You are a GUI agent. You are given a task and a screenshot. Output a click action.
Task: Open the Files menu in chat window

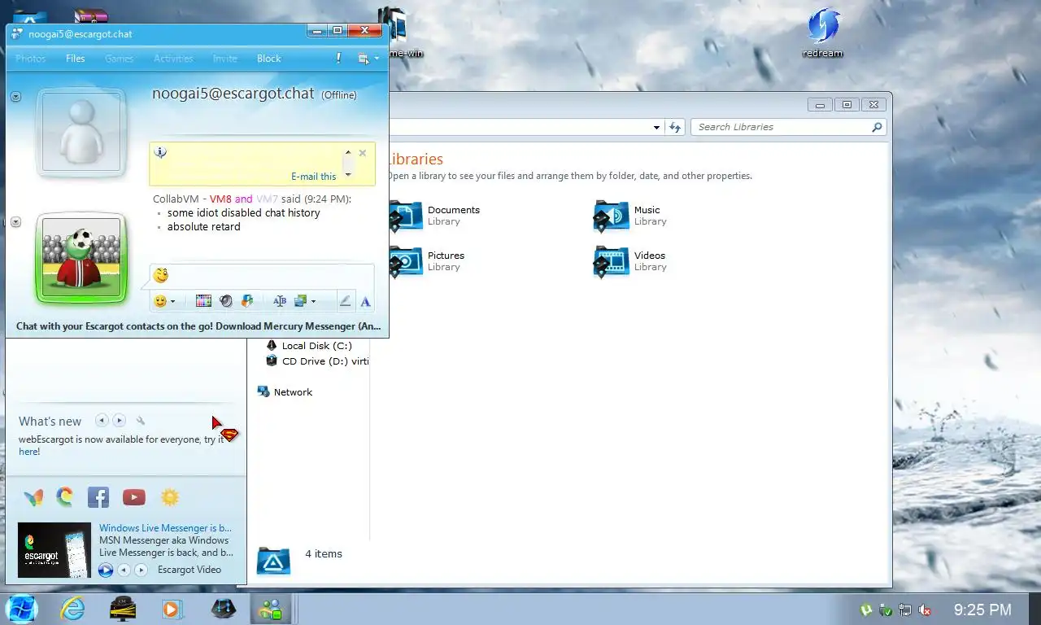76,59
